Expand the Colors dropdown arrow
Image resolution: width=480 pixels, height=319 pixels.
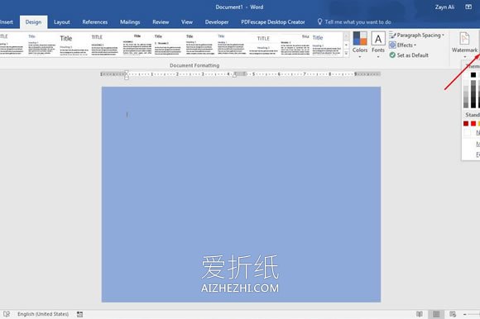click(360, 57)
